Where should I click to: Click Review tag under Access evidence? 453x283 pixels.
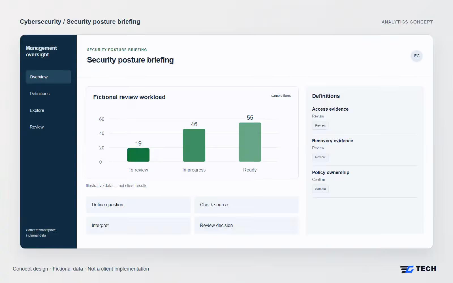click(x=320, y=125)
